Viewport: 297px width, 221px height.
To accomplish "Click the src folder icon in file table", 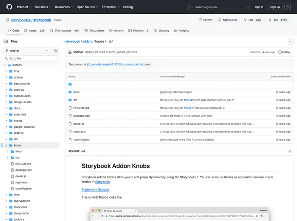I will (70, 100).
